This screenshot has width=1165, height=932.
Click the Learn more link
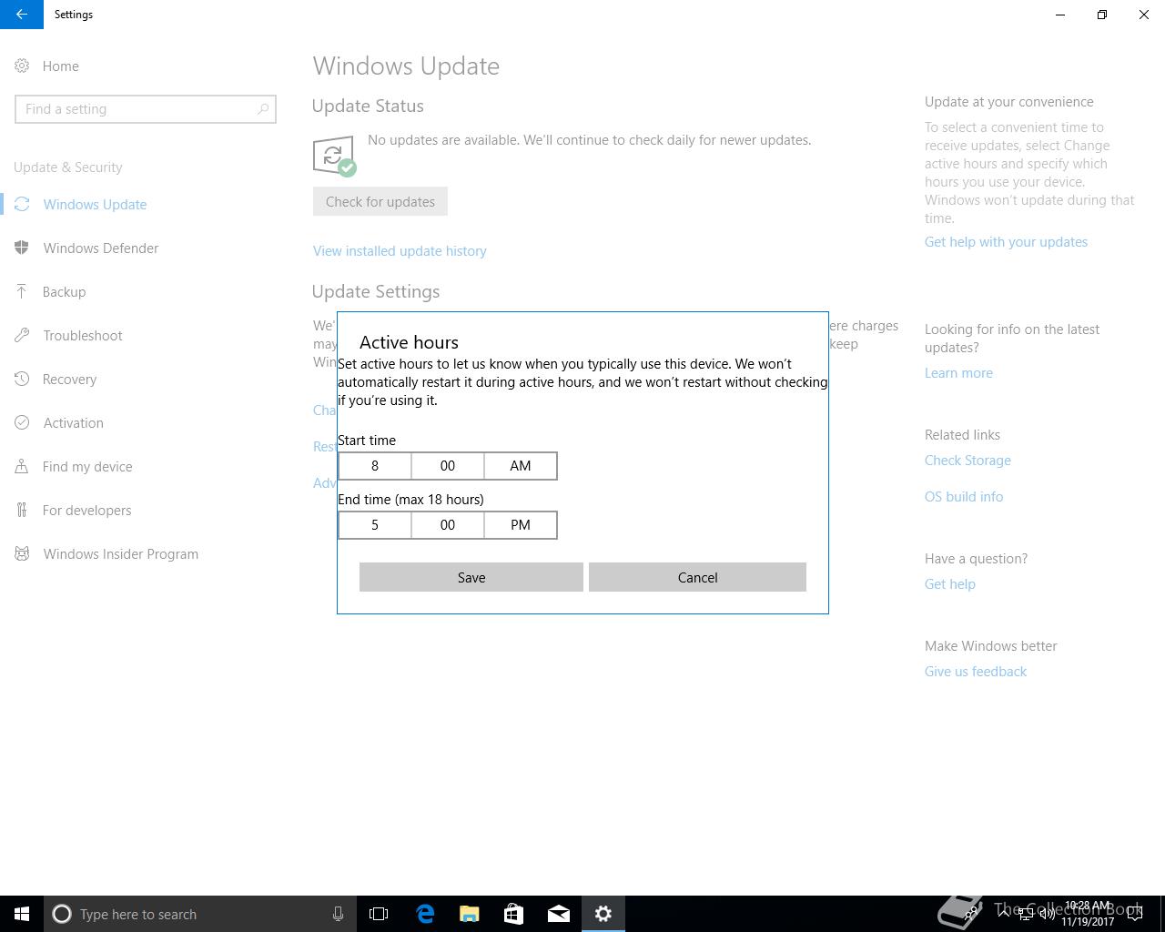958,373
